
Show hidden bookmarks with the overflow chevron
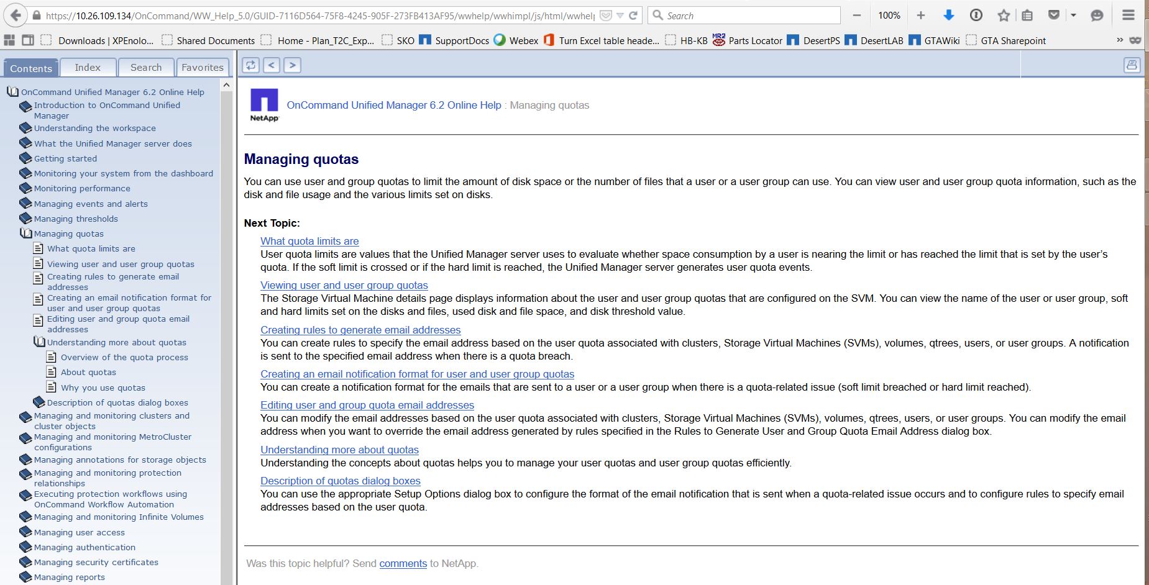(x=1120, y=40)
